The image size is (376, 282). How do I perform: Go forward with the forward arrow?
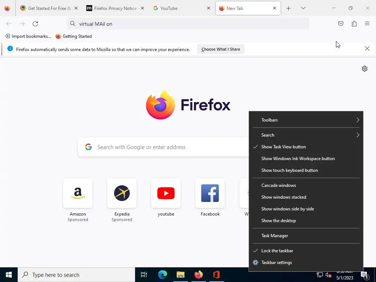[x=22, y=24]
